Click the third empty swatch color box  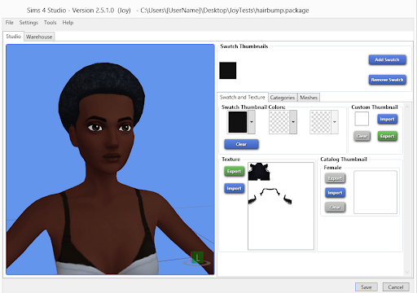tap(320, 122)
